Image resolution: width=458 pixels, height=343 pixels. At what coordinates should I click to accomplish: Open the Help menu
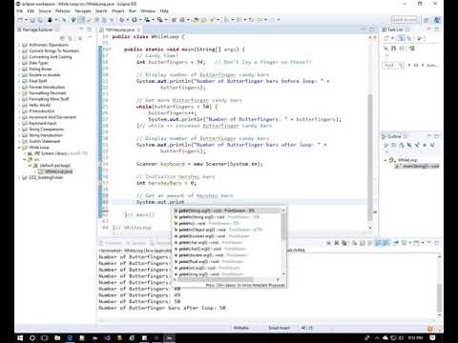(164, 10)
